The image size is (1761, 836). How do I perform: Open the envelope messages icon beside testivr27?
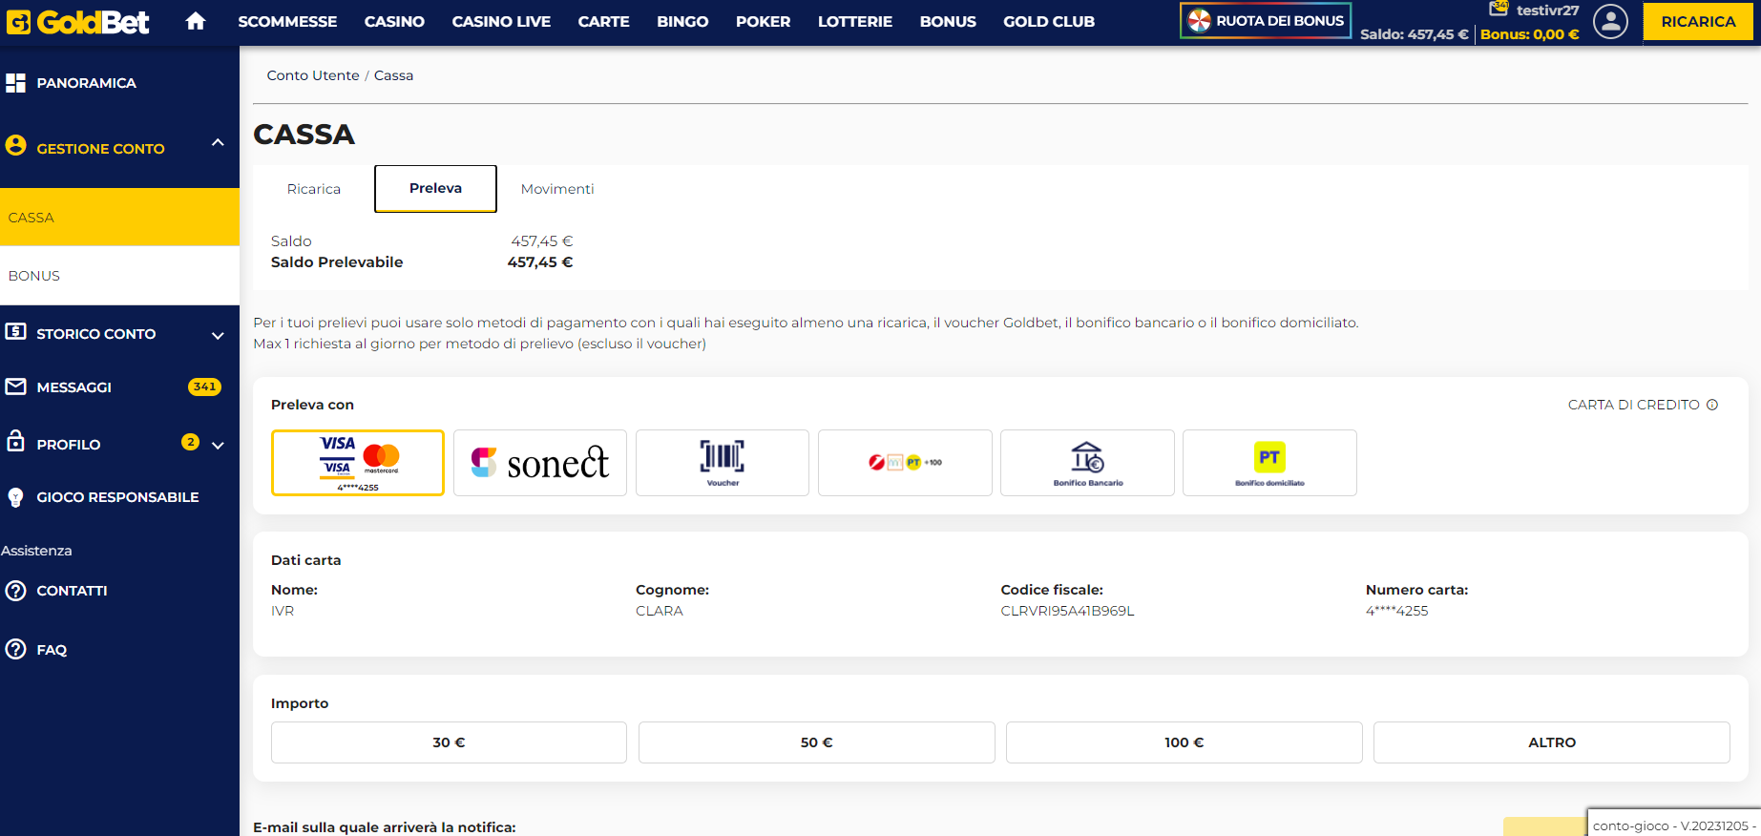[1499, 9]
